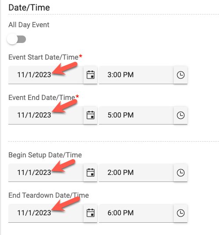The image size is (219, 235).
Task: Click the Event Start date field
Action: tap(46, 75)
